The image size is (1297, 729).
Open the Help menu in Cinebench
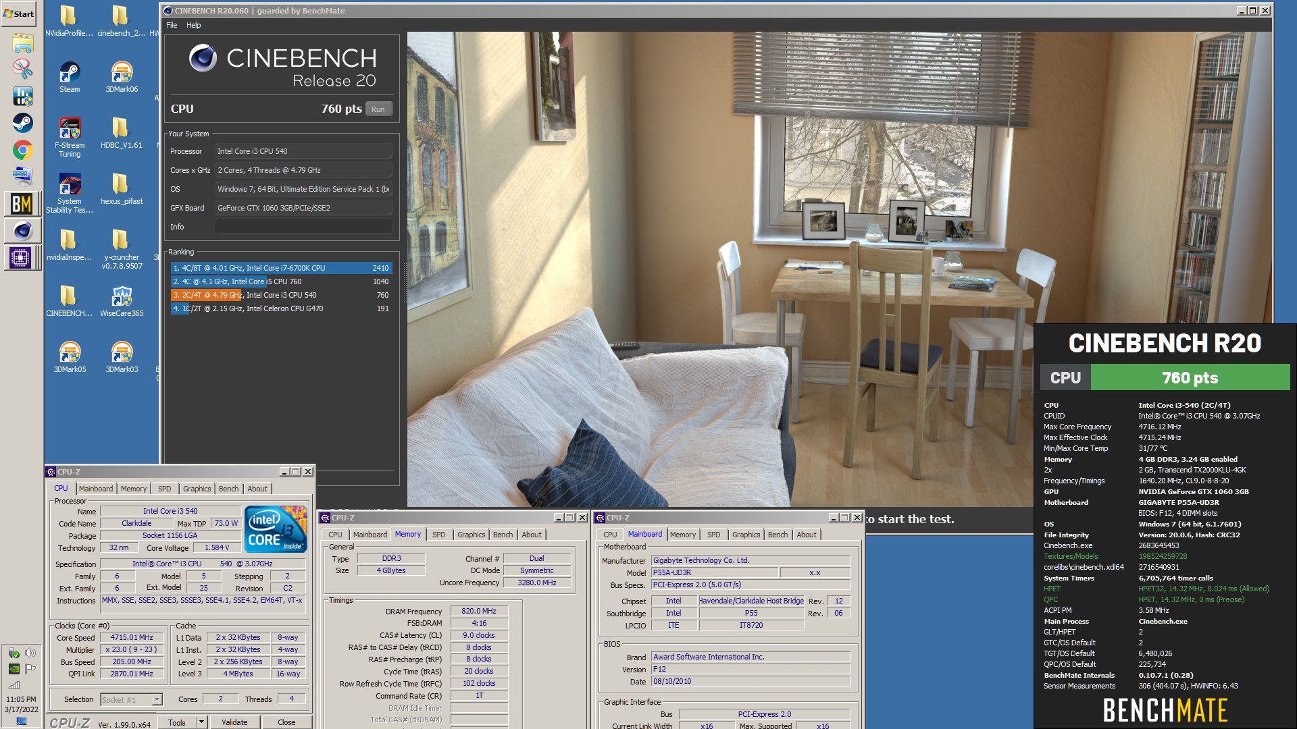[x=194, y=25]
